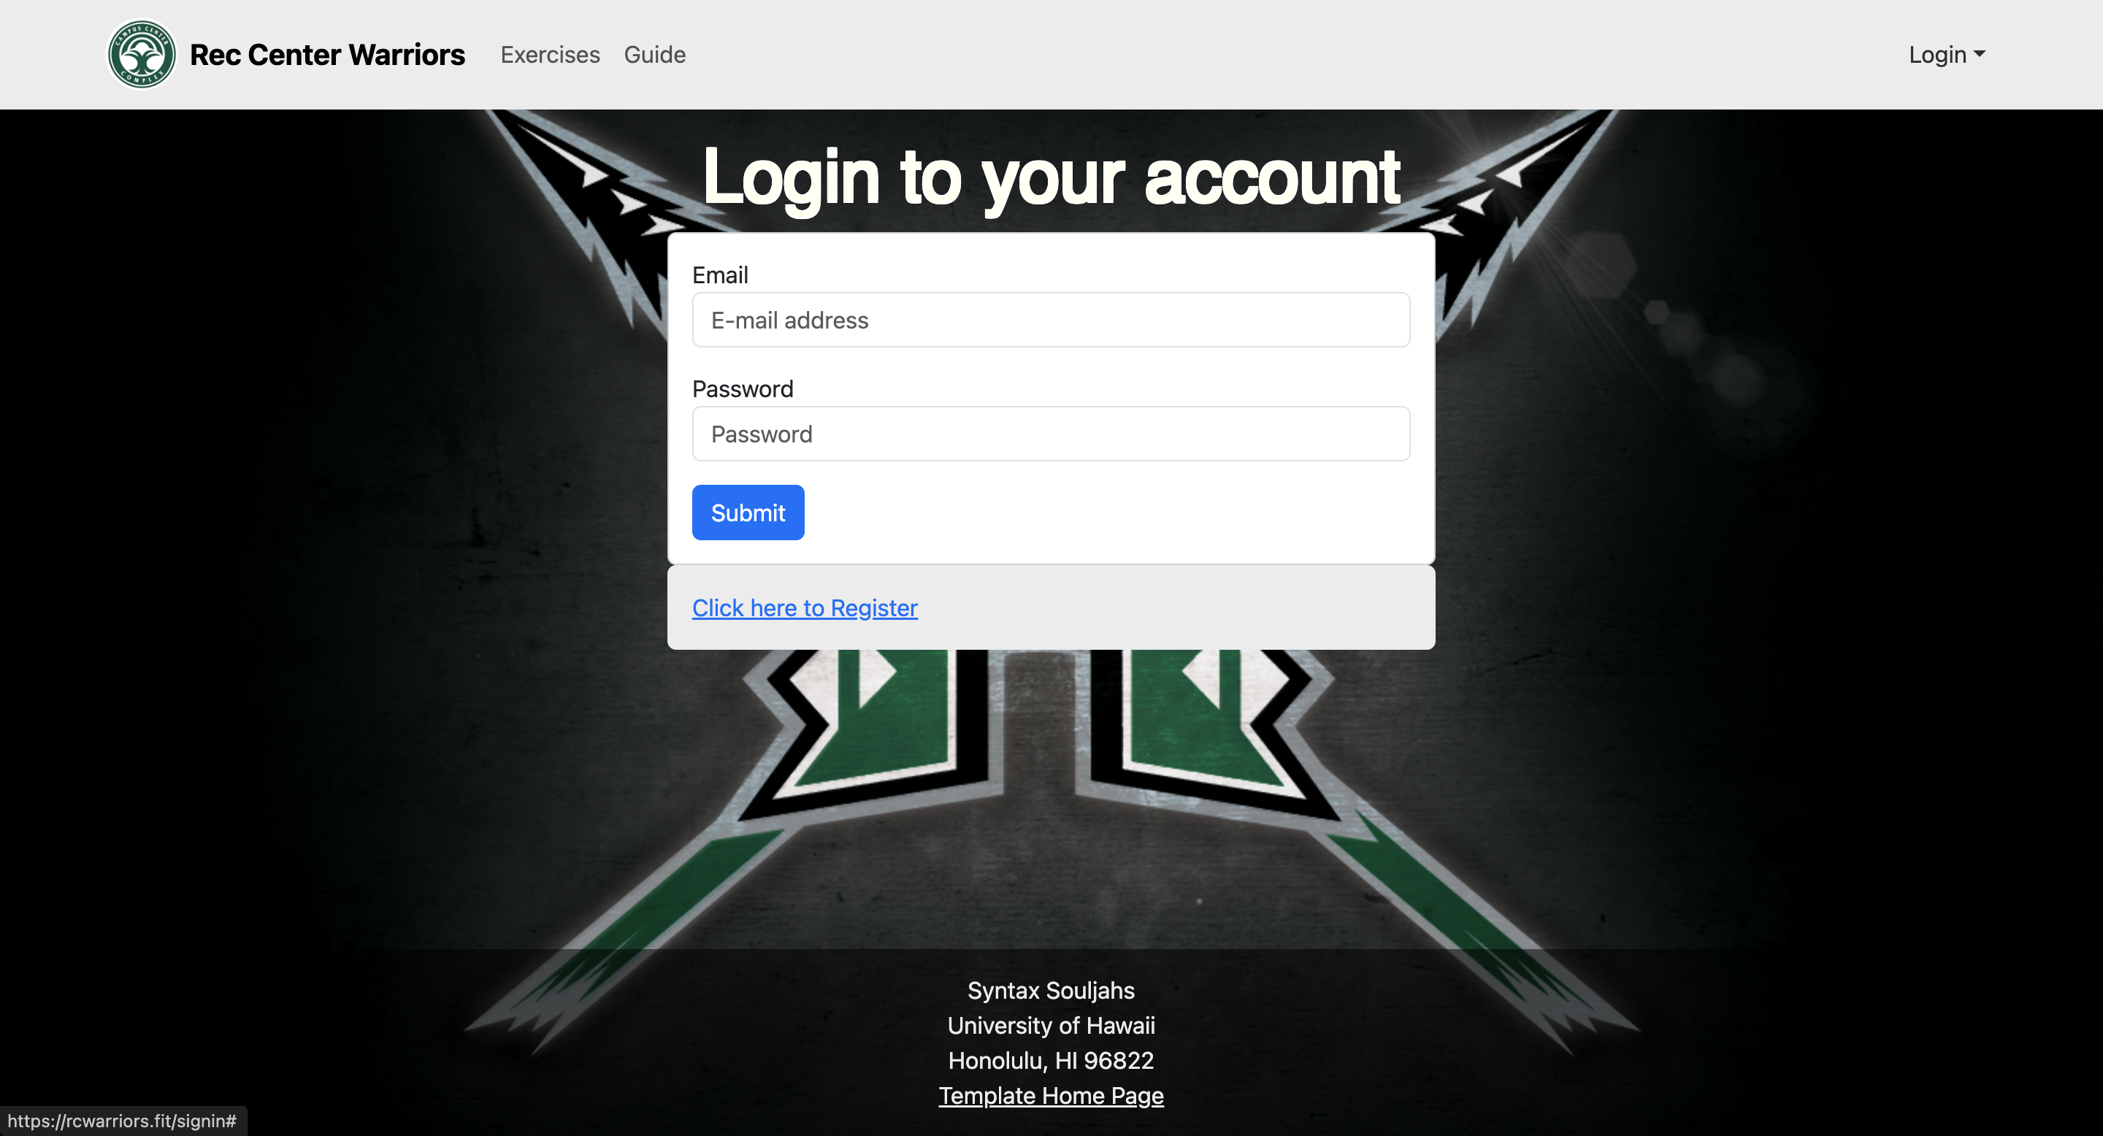The height and width of the screenshot is (1136, 2103).
Task: Click the Password input field
Action: click(1051, 432)
